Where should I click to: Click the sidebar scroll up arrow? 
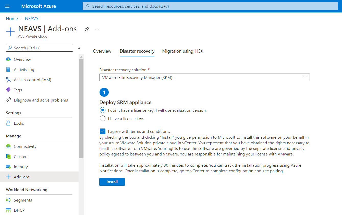click(x=81, y=57)
